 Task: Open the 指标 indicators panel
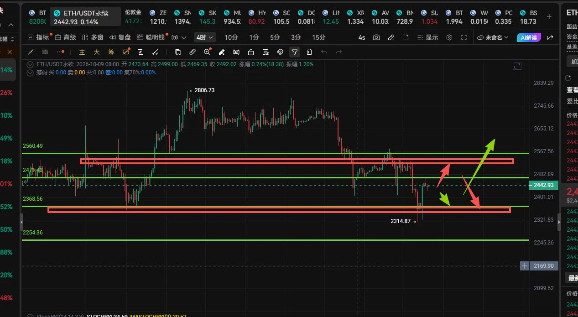(38, 37)
